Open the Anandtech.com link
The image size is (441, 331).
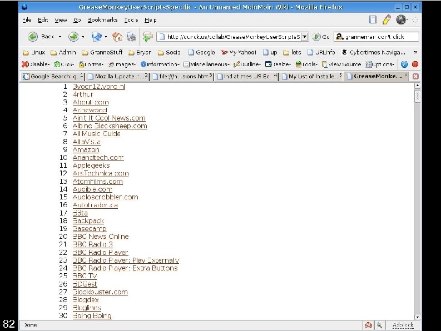98,158
